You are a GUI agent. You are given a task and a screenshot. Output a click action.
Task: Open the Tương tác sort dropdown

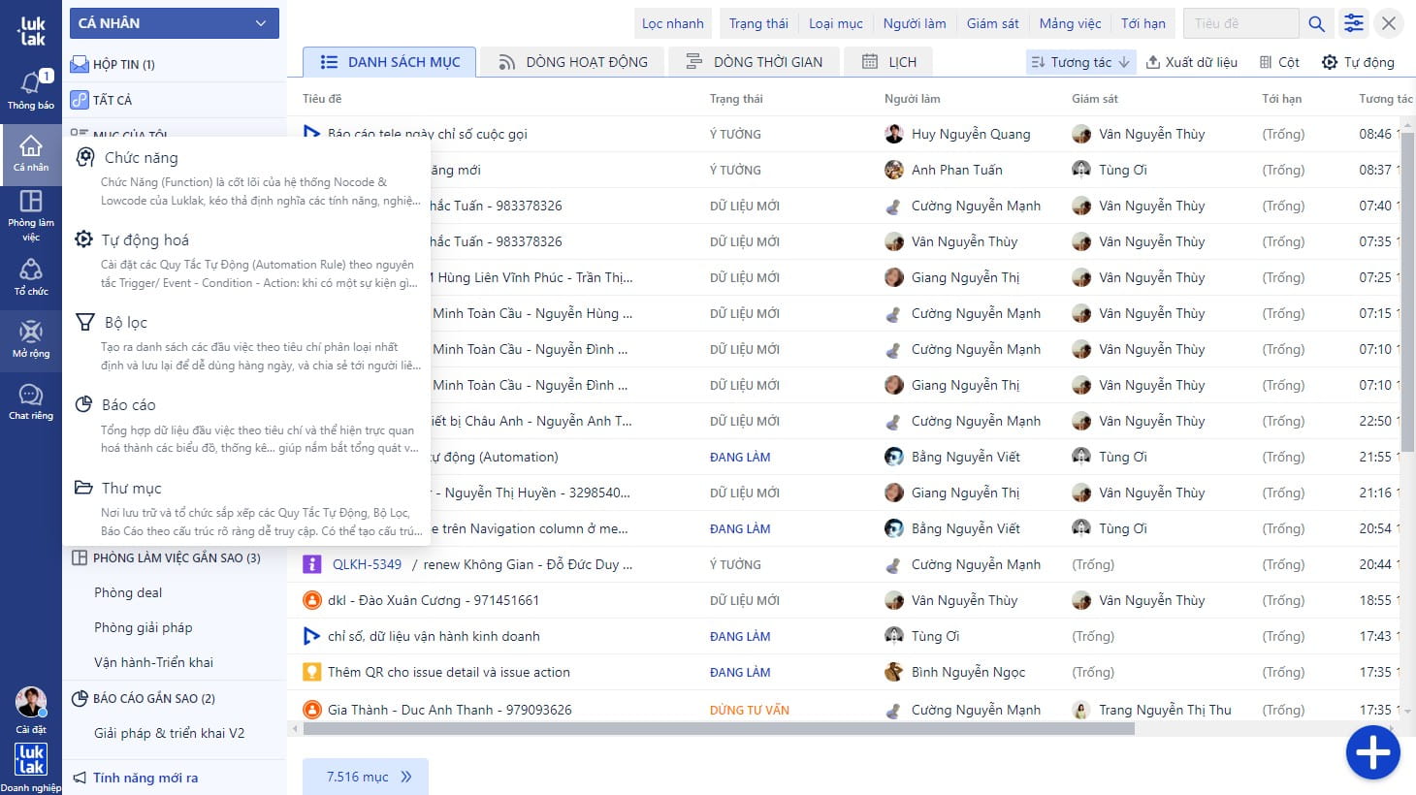(1080, 62)
